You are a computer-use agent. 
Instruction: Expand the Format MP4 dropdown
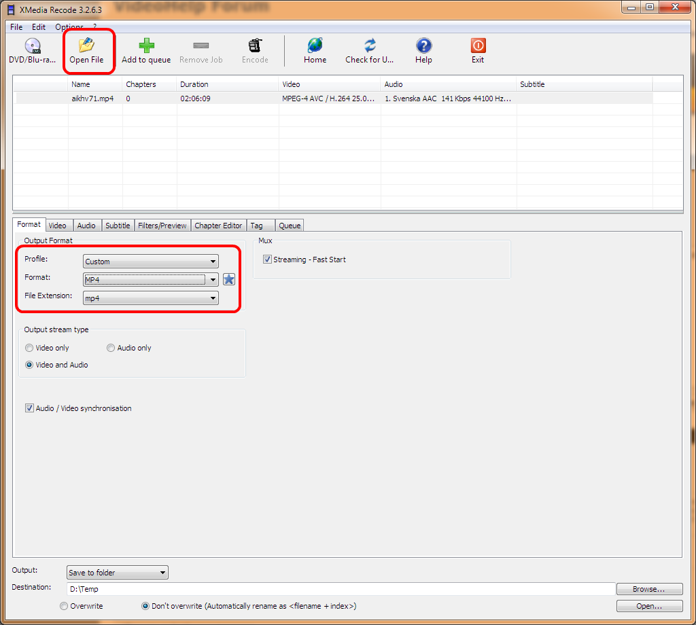(150, 279)
